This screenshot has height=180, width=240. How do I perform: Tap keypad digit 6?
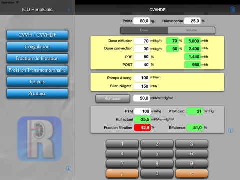pos(192,154)
